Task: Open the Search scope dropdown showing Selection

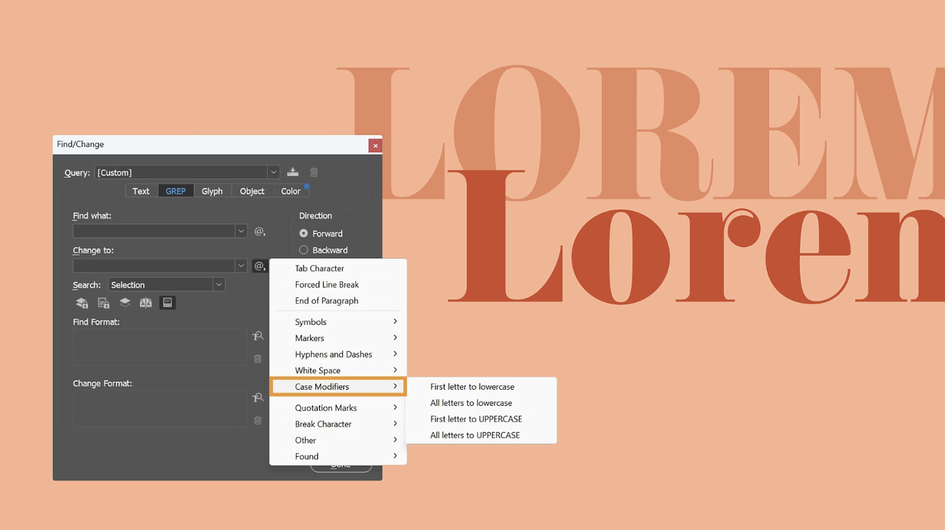Action: pyautogui.click(x=218, y=284)
